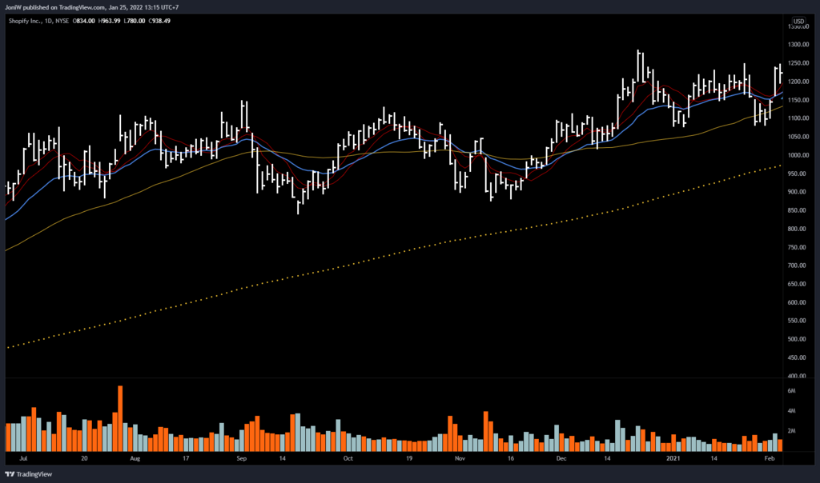The height and width of the screenshot is (483, 820).
Task: Click the 1300.00 price axis label
Action: (x=798, y=45)
